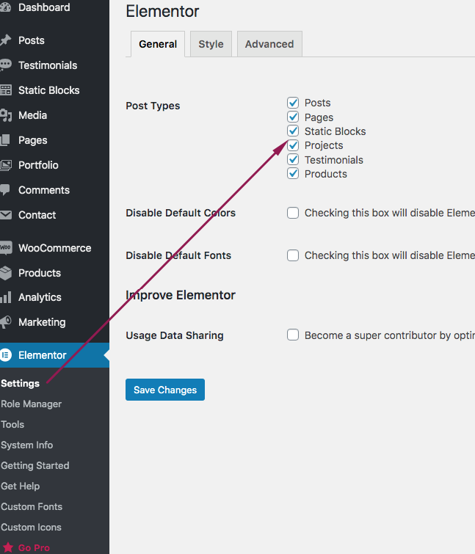Uncheck the Static Blocks post type checkbox

tap(293, 131)
